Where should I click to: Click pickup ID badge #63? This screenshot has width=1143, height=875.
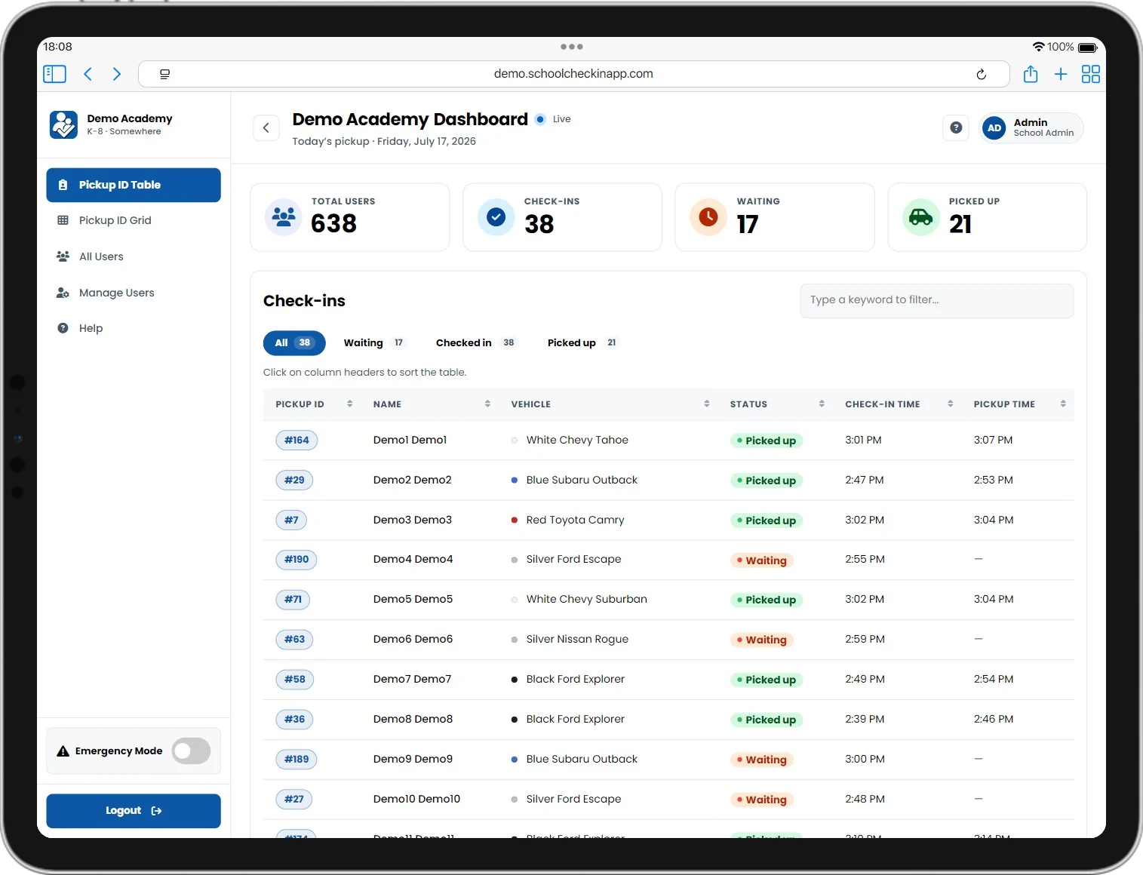click(294, 640)
